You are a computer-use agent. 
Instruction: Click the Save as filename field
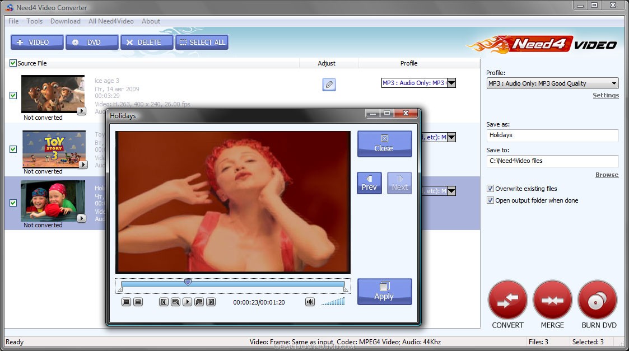pos(552,135)
